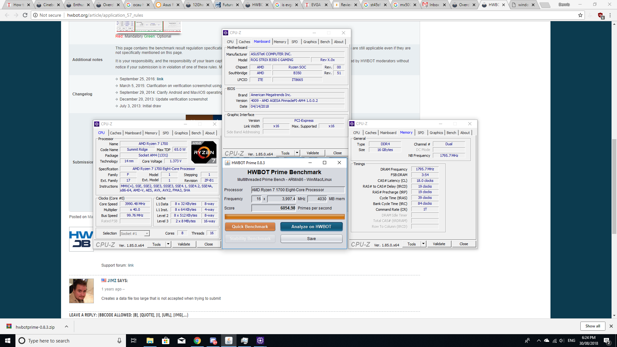View site information next to Not secure
This screenshot has height=347, width=617.
point(35,15)
